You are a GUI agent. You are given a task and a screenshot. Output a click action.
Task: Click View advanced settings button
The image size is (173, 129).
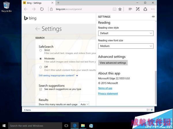point(113,63)
